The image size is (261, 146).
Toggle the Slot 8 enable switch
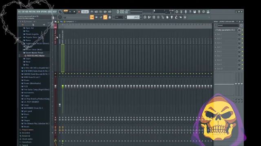pyautogui.click(x=242, y=60)
